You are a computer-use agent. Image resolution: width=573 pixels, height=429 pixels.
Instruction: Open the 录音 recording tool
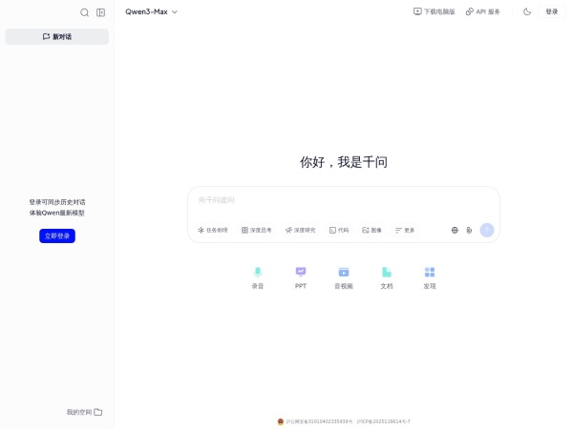(x=257, y=276)
